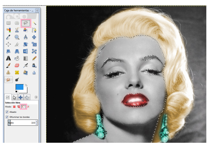Select the Align tool
Screen dimensions: 209x148
[8, 44]
